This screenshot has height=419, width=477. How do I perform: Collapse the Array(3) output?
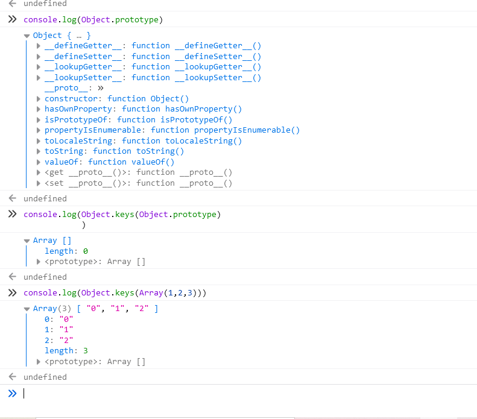tap(27, 309)
